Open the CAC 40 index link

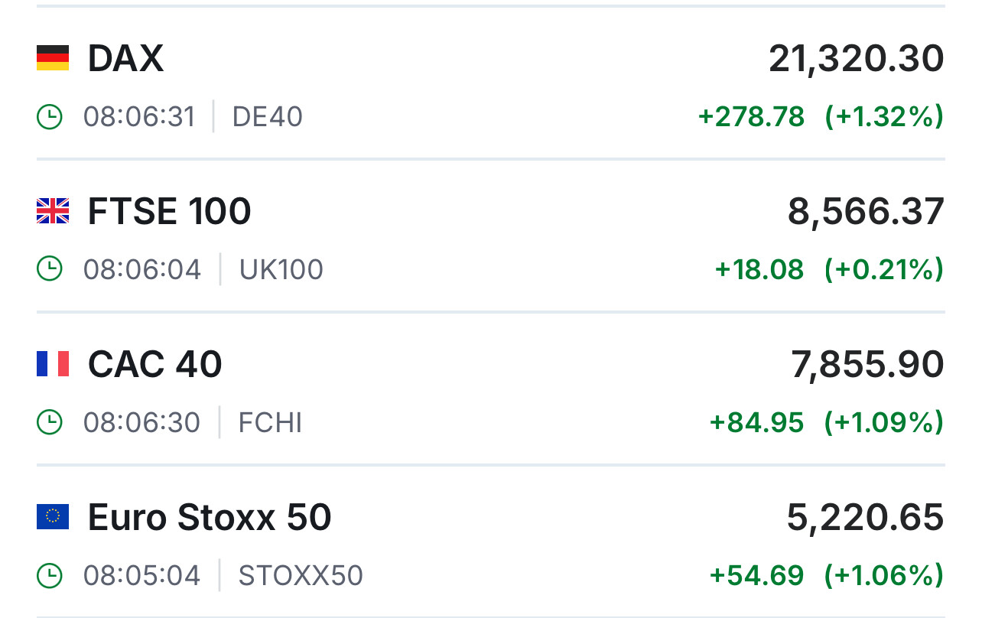click(x=154, y=364)
